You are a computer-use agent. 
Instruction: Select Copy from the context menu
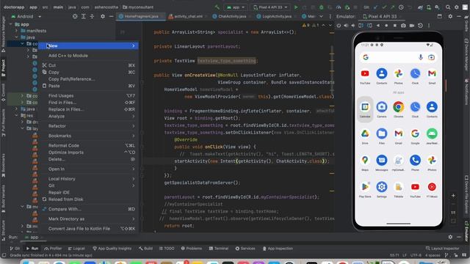point(88,72)
